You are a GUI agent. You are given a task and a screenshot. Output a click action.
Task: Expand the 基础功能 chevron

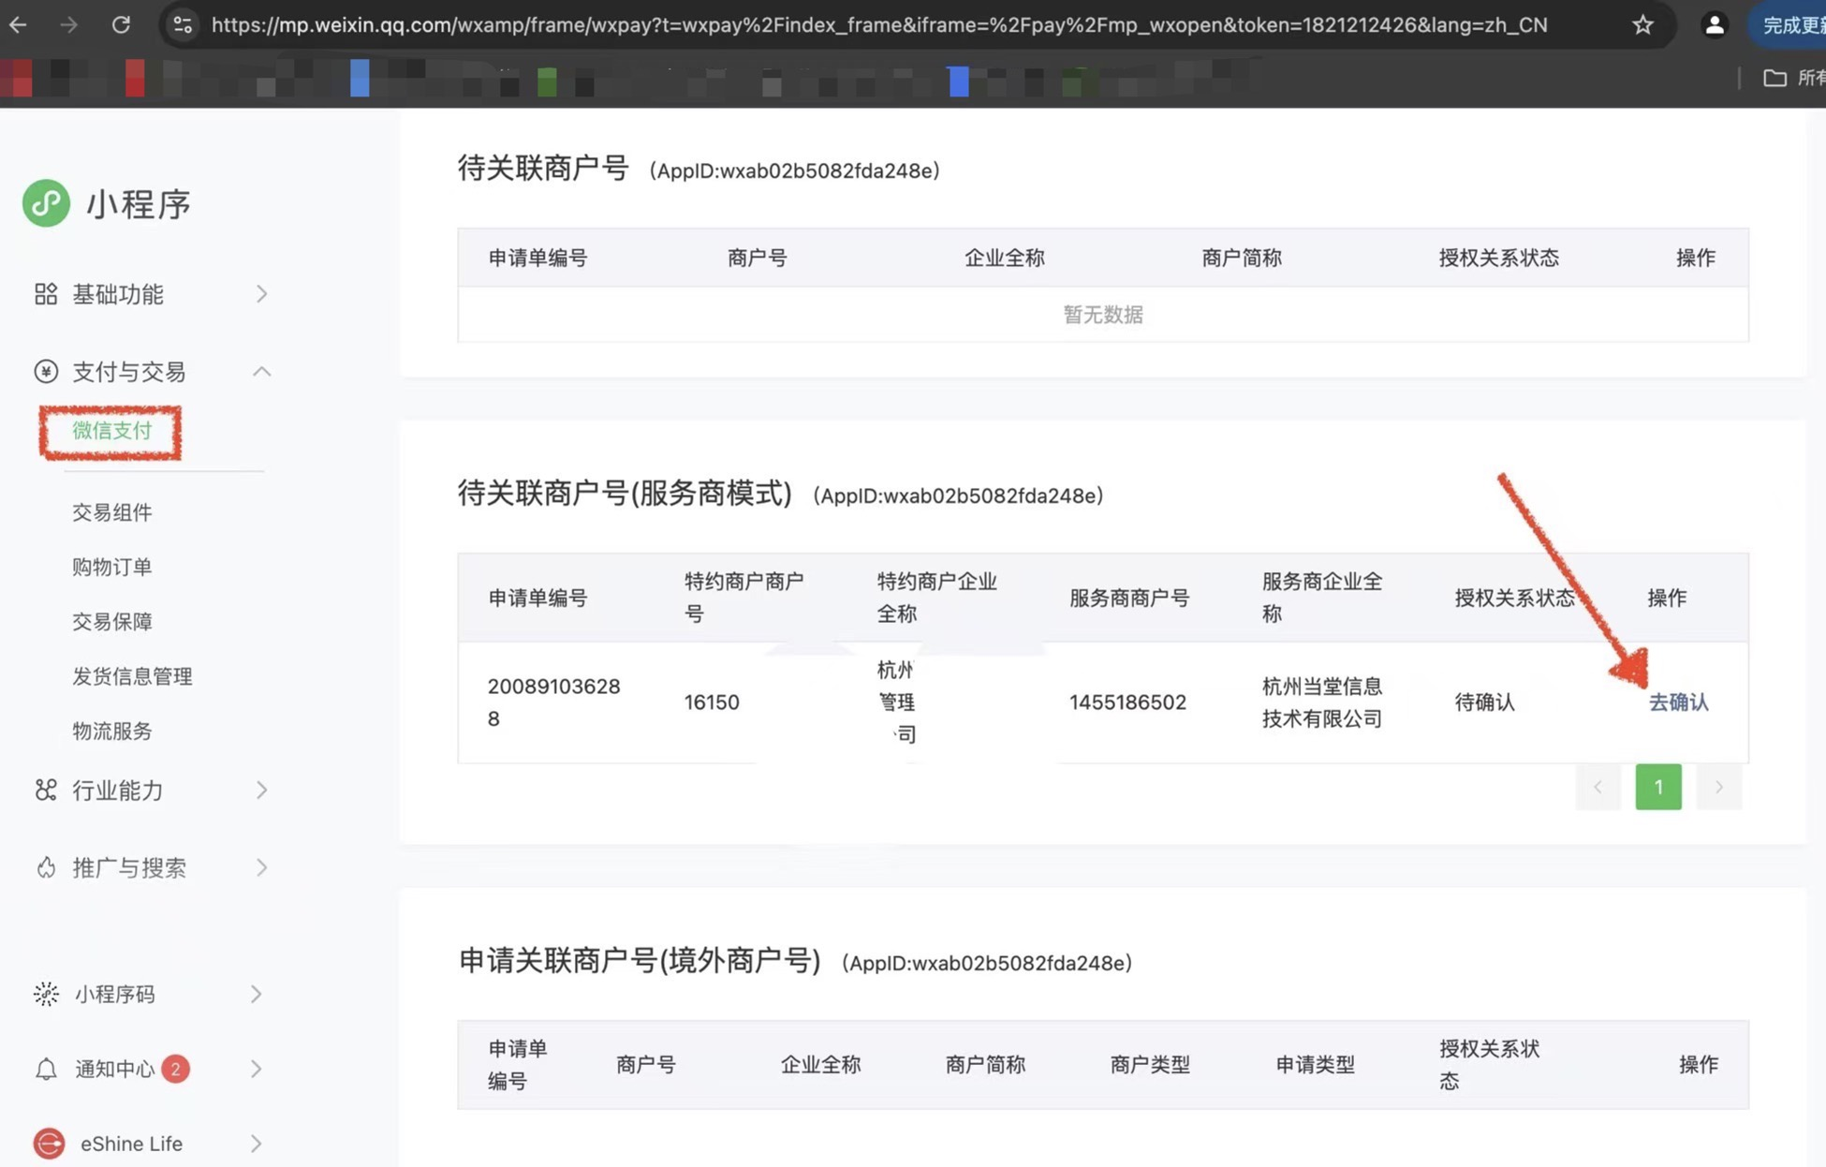pos(261,294)
